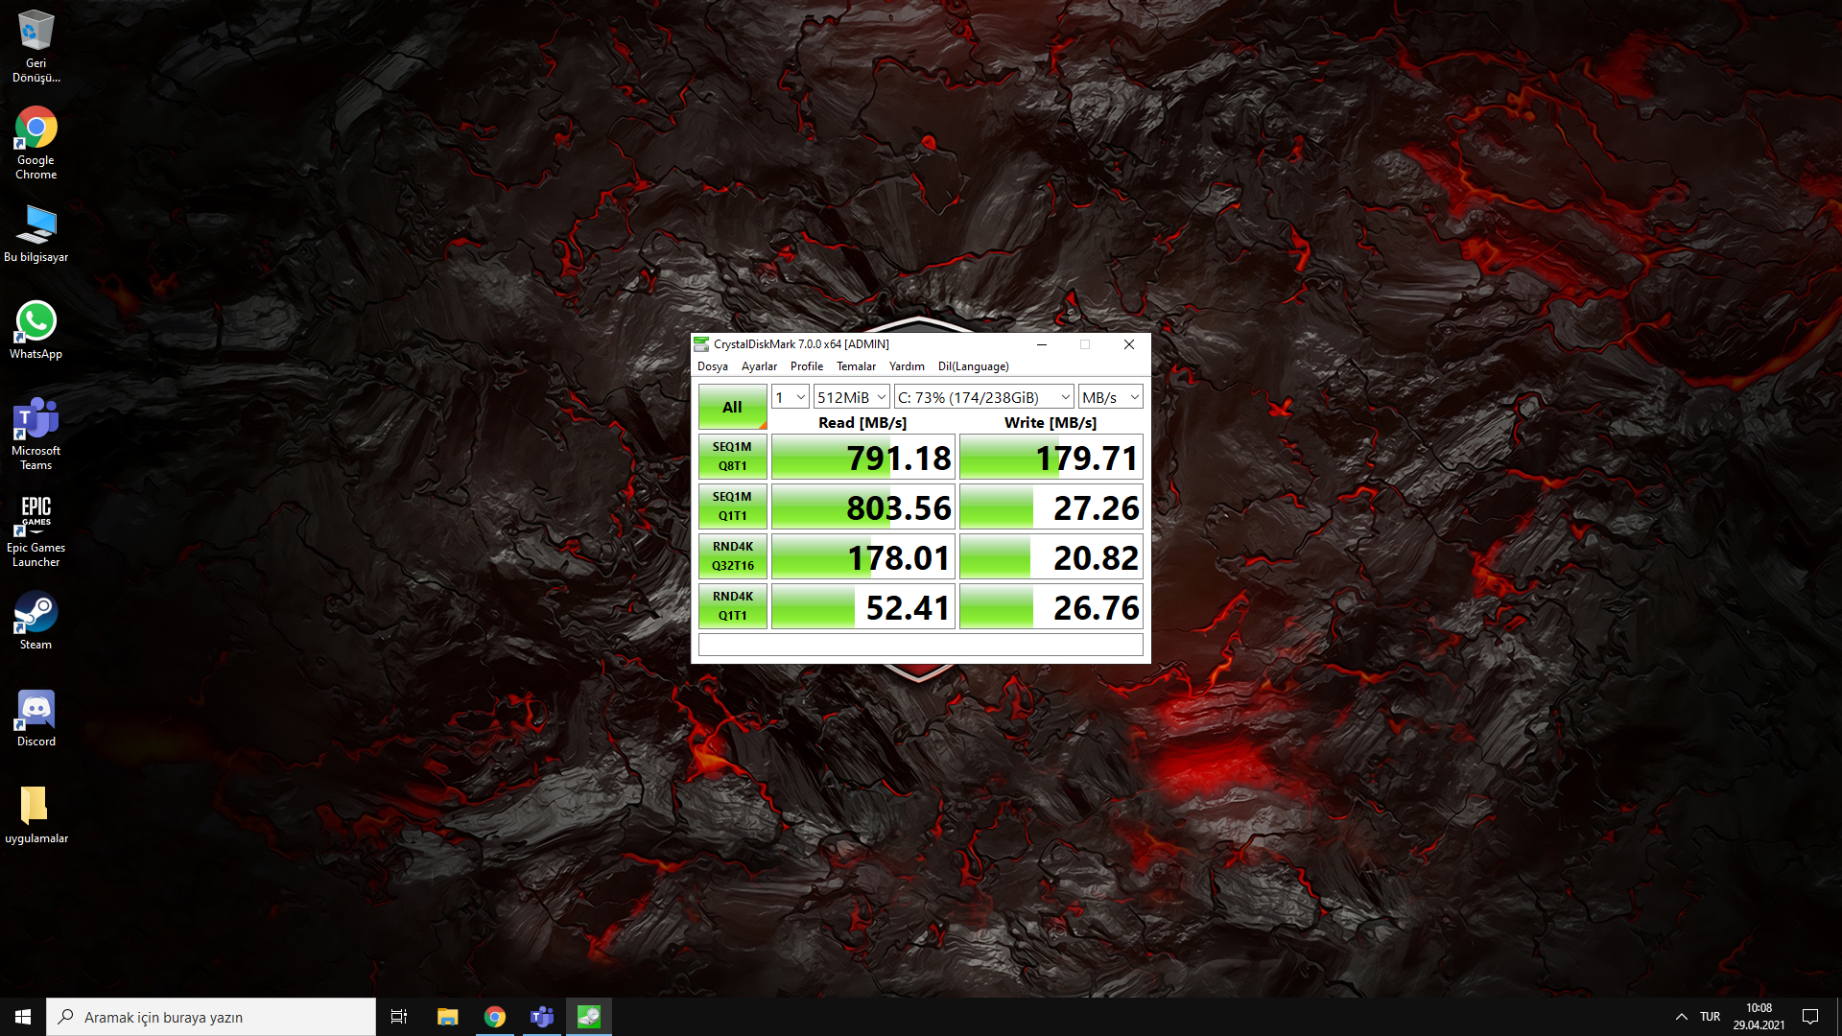
Task: Open the Ayarlar menu
Action: pos(759,366)
